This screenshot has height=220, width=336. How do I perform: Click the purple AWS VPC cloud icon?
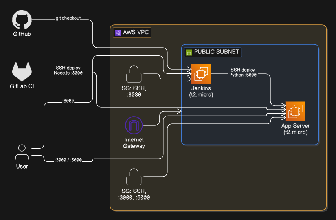point(118,33)
